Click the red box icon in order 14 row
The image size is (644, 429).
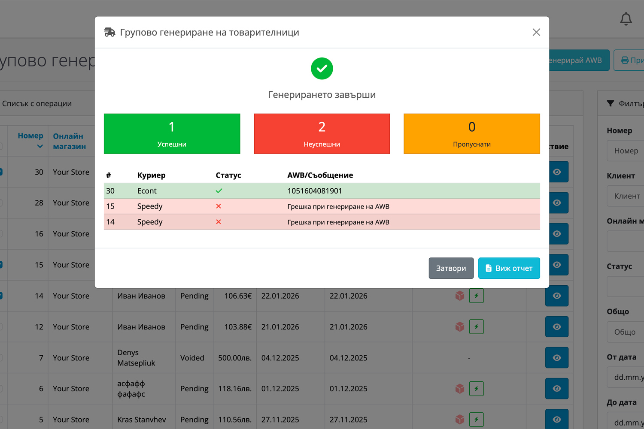[x=460, y=296]
